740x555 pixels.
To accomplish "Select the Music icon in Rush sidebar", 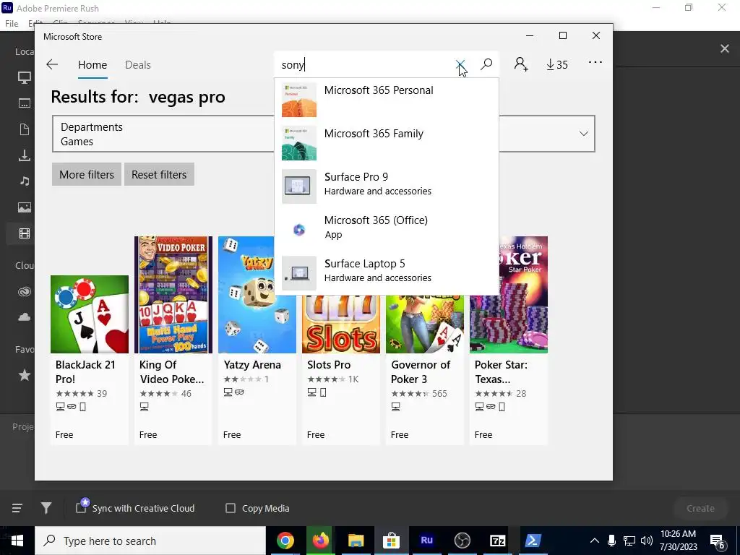I will pos(24,181).
